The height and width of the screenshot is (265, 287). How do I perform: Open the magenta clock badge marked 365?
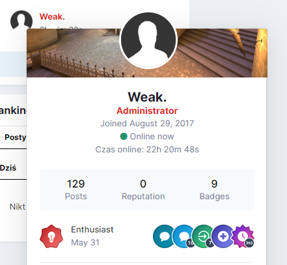pos(243,236)
